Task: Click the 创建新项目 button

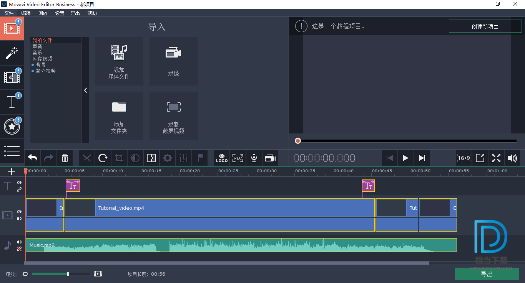Action: click(485, 26)
